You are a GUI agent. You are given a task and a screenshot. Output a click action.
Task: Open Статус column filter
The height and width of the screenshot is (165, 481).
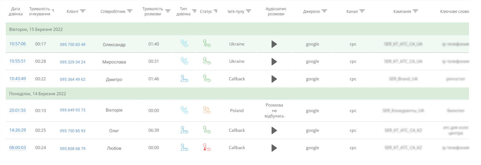tap(216, 11)
